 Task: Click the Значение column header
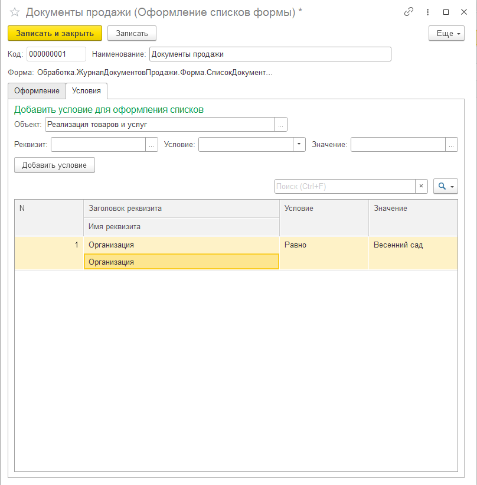(x=413, y=218)
